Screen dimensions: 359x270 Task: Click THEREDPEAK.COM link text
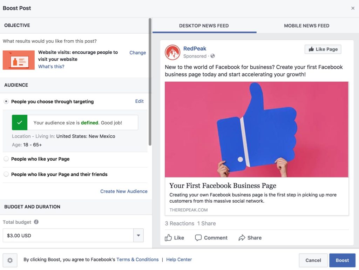[x=188, y=210]
